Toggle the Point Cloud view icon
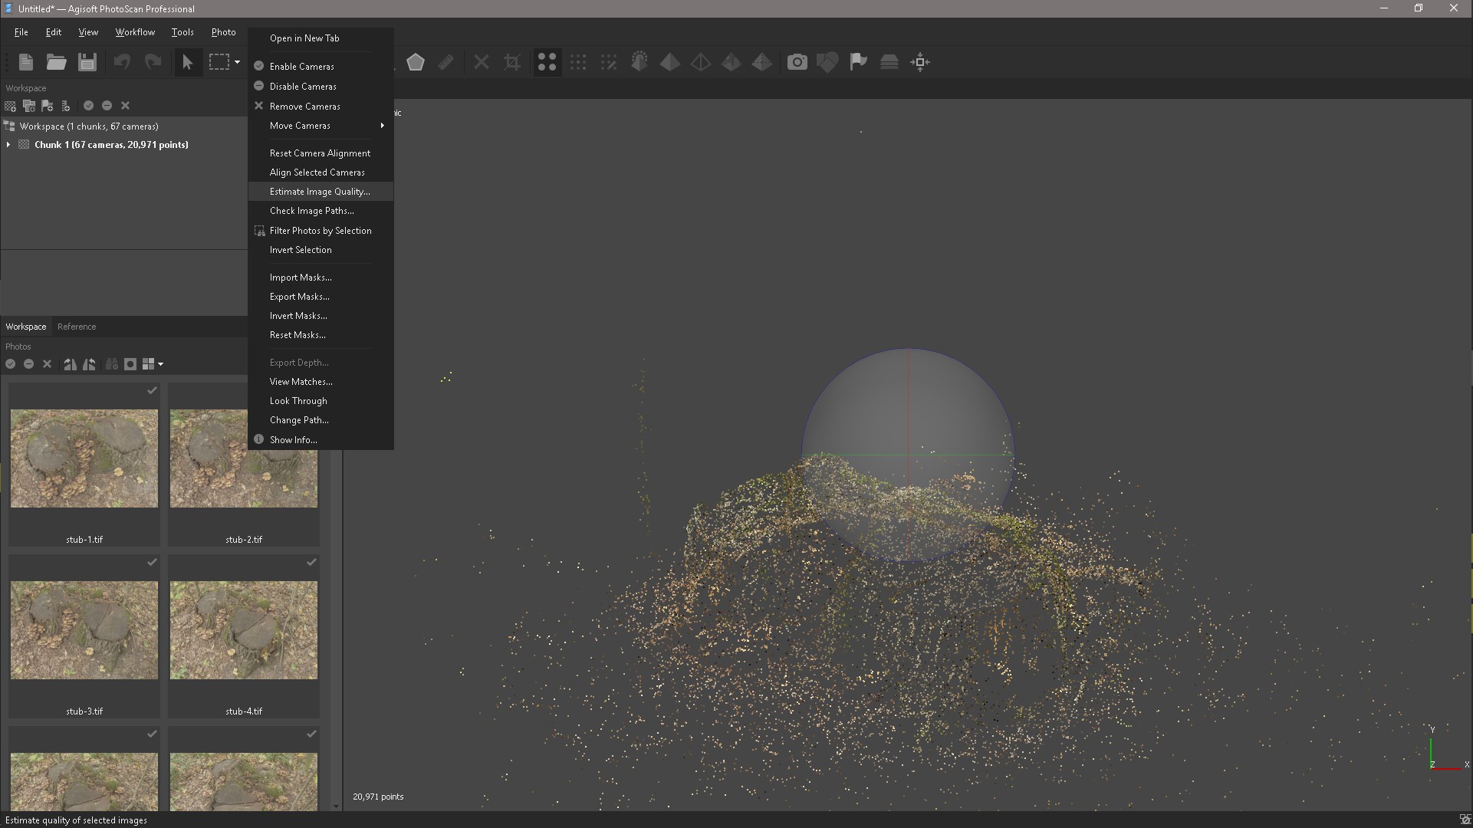Screen dimensions: 1473x828 547,62
